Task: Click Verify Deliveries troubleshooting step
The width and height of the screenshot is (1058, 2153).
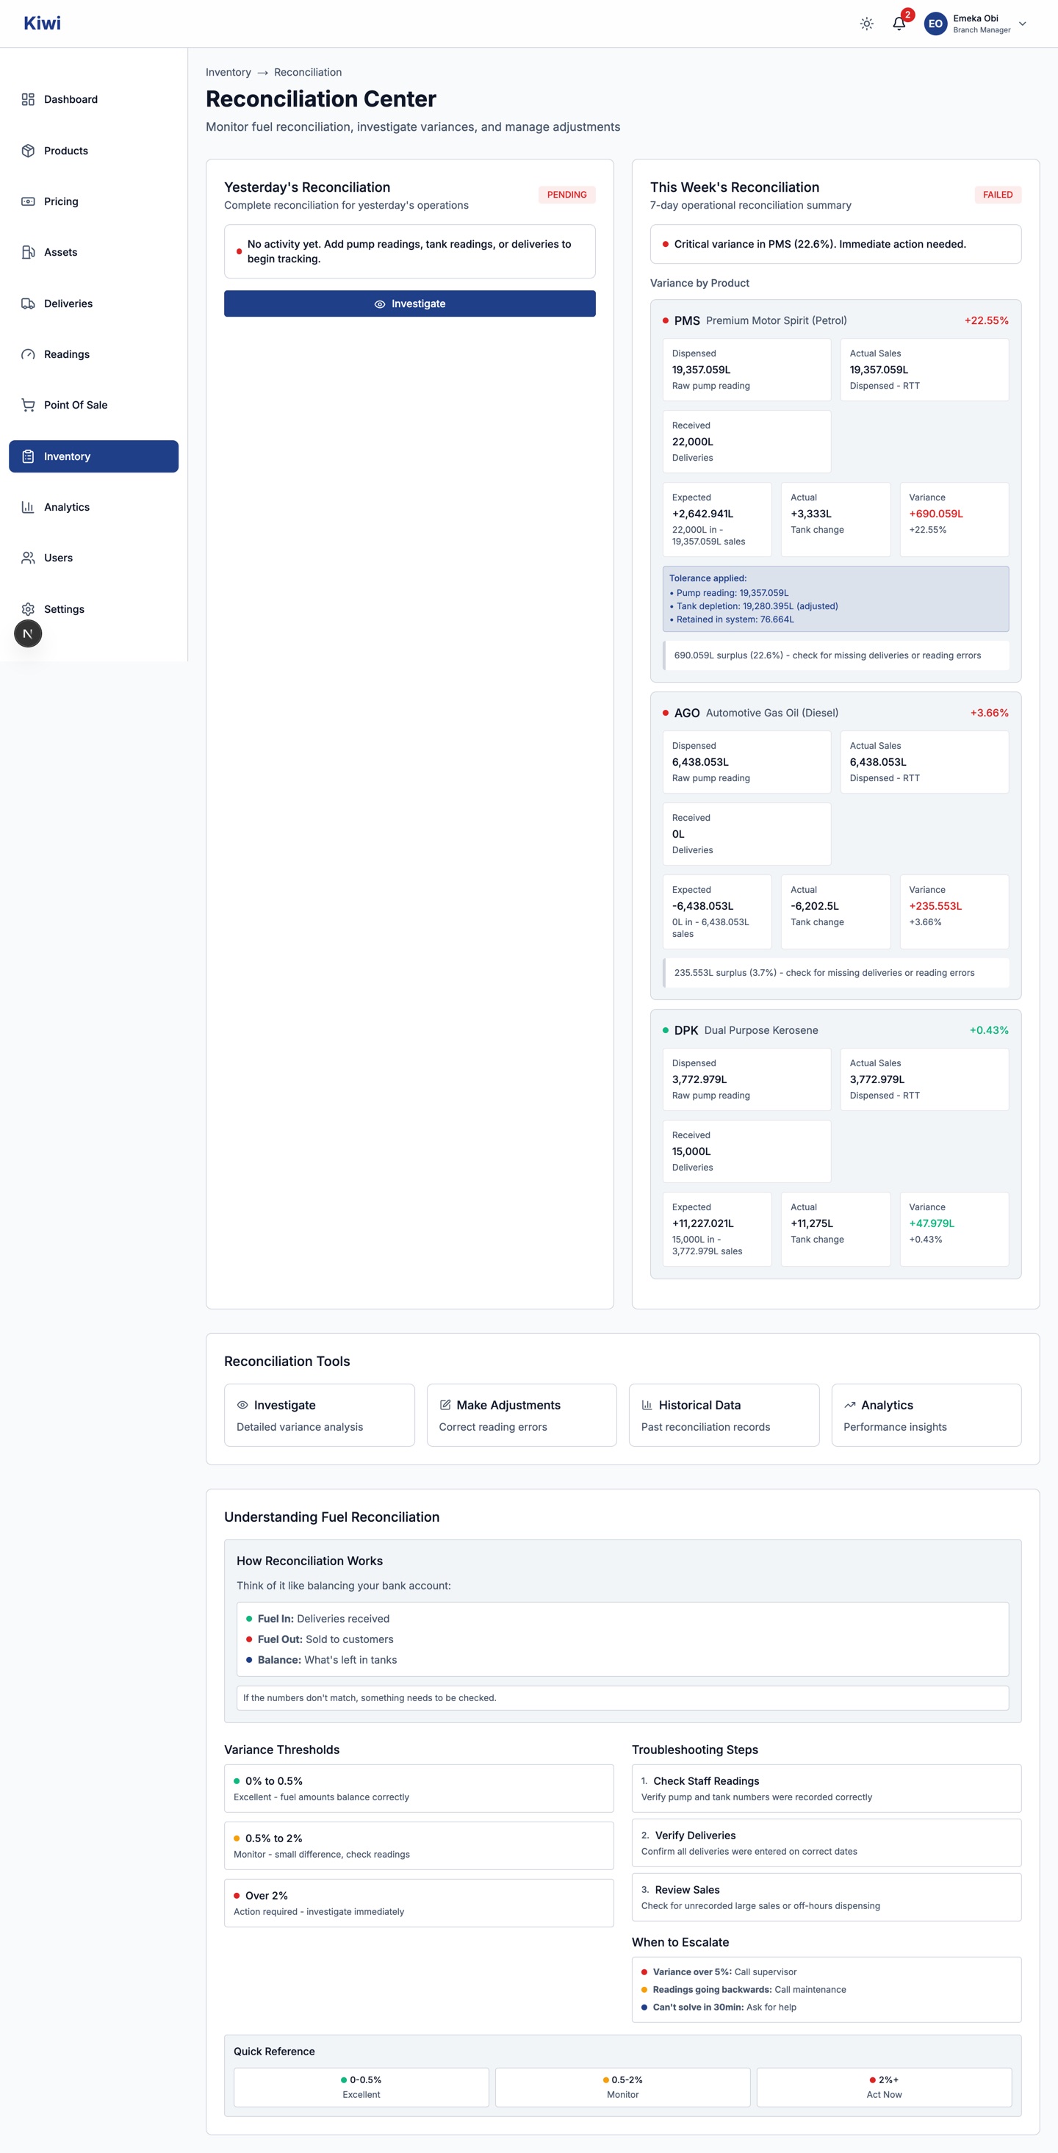Action: pyautogui.click(x=827, y=1843)
